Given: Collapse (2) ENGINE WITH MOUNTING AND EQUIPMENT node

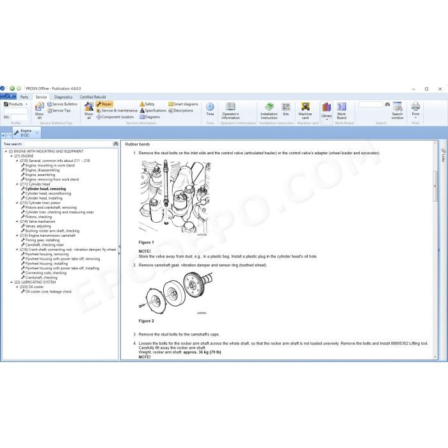Looking at the screenshot, I should (x=6, y=152).
